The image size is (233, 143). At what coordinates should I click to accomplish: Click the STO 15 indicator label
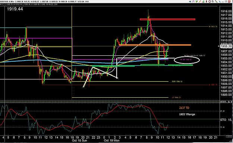(226, 120)
